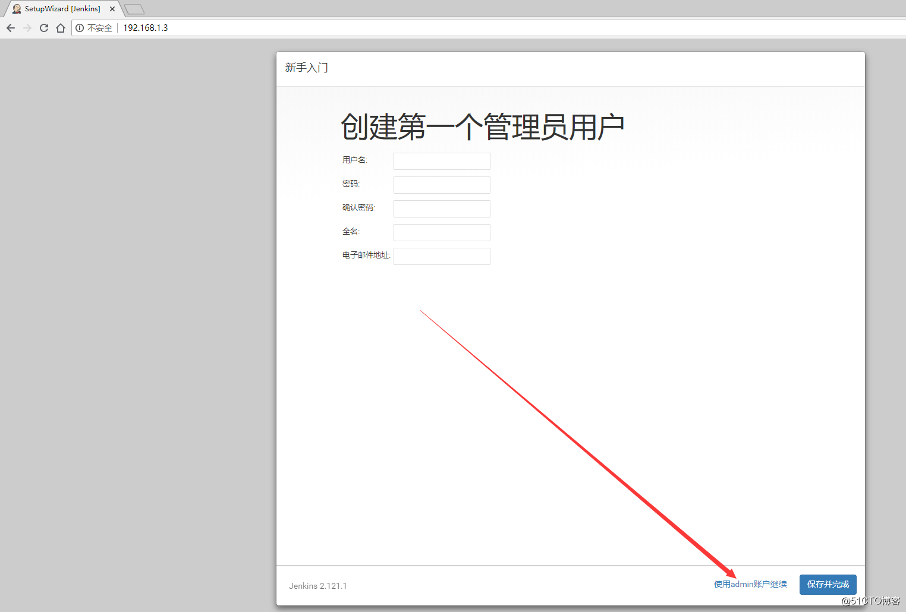906x612 pixels.
Task: View site info via the insecure-connection icon
Action: (x=80, y=28)
